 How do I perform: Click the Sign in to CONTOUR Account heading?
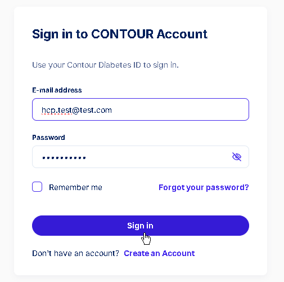pyautogui.click(x=120, y=34)
